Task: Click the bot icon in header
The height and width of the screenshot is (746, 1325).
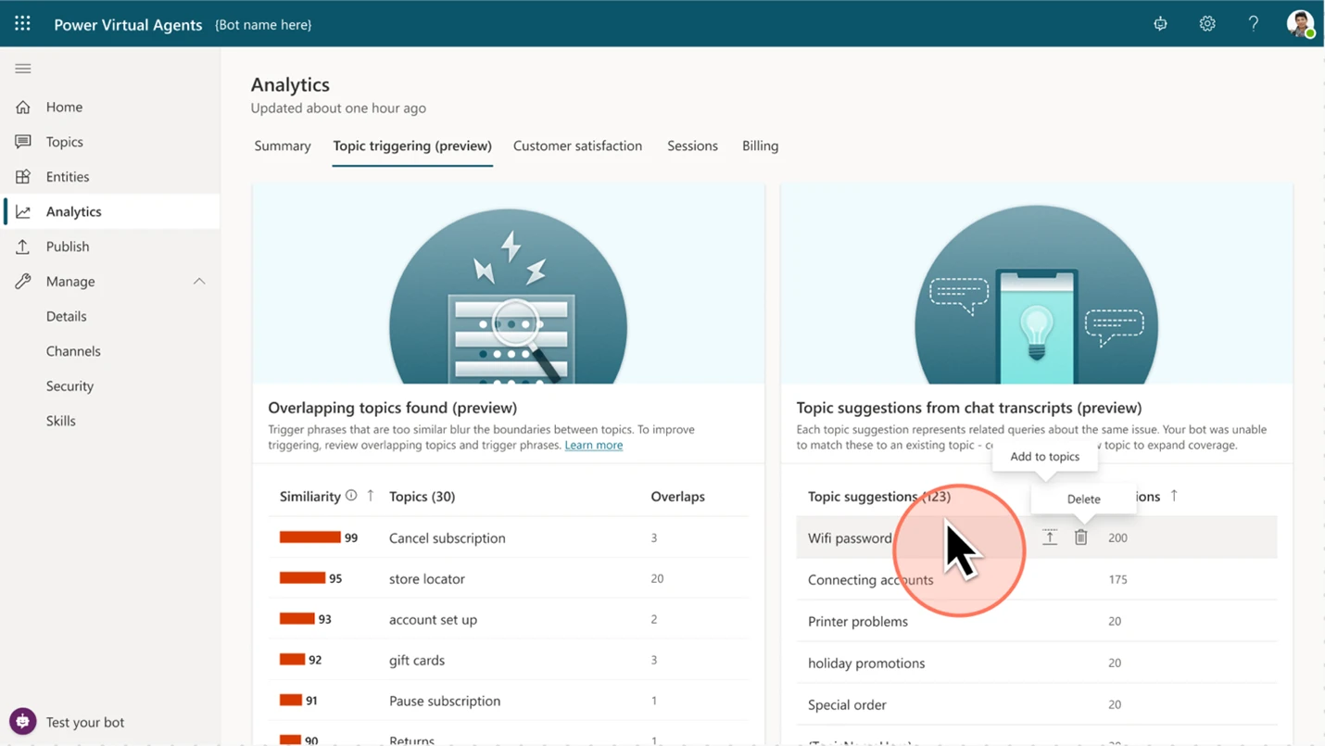Action: pyautogui.click(x=1160, y=24)
